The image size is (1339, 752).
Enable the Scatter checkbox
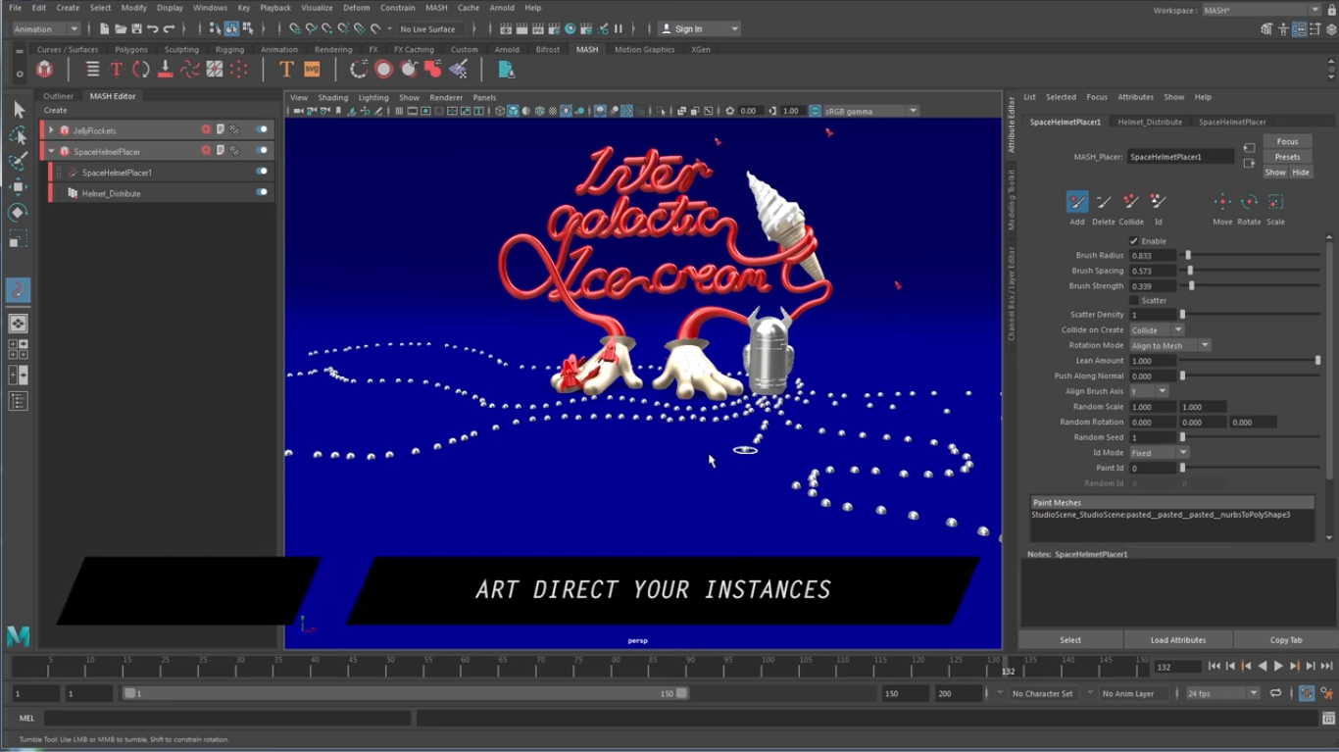coord(1134,301)
